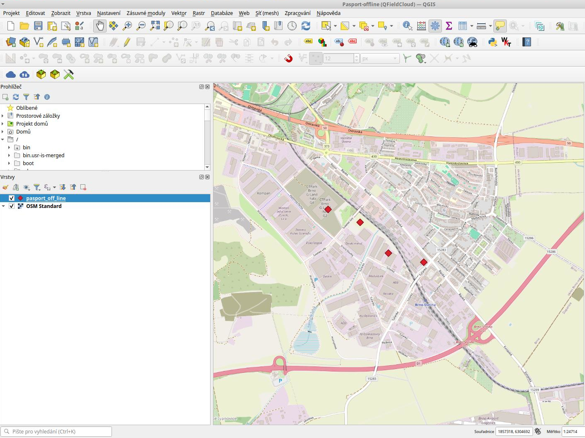Toggle visibility of pasport_off_line layer
The image size is (585, 438).
[12, 198]
